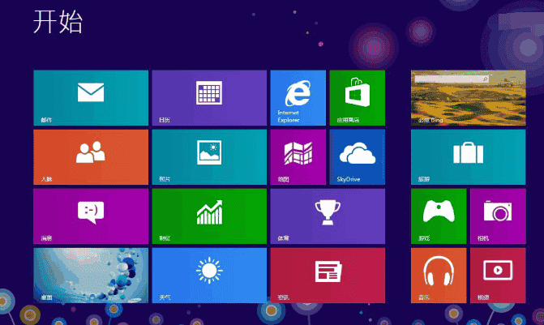Switch to the Desktop (桌面) tile
The height and width of the screenshot is (325, 544).
[91, 276]
